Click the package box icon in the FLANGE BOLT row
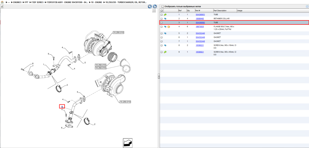 click(x=168, y=27)
